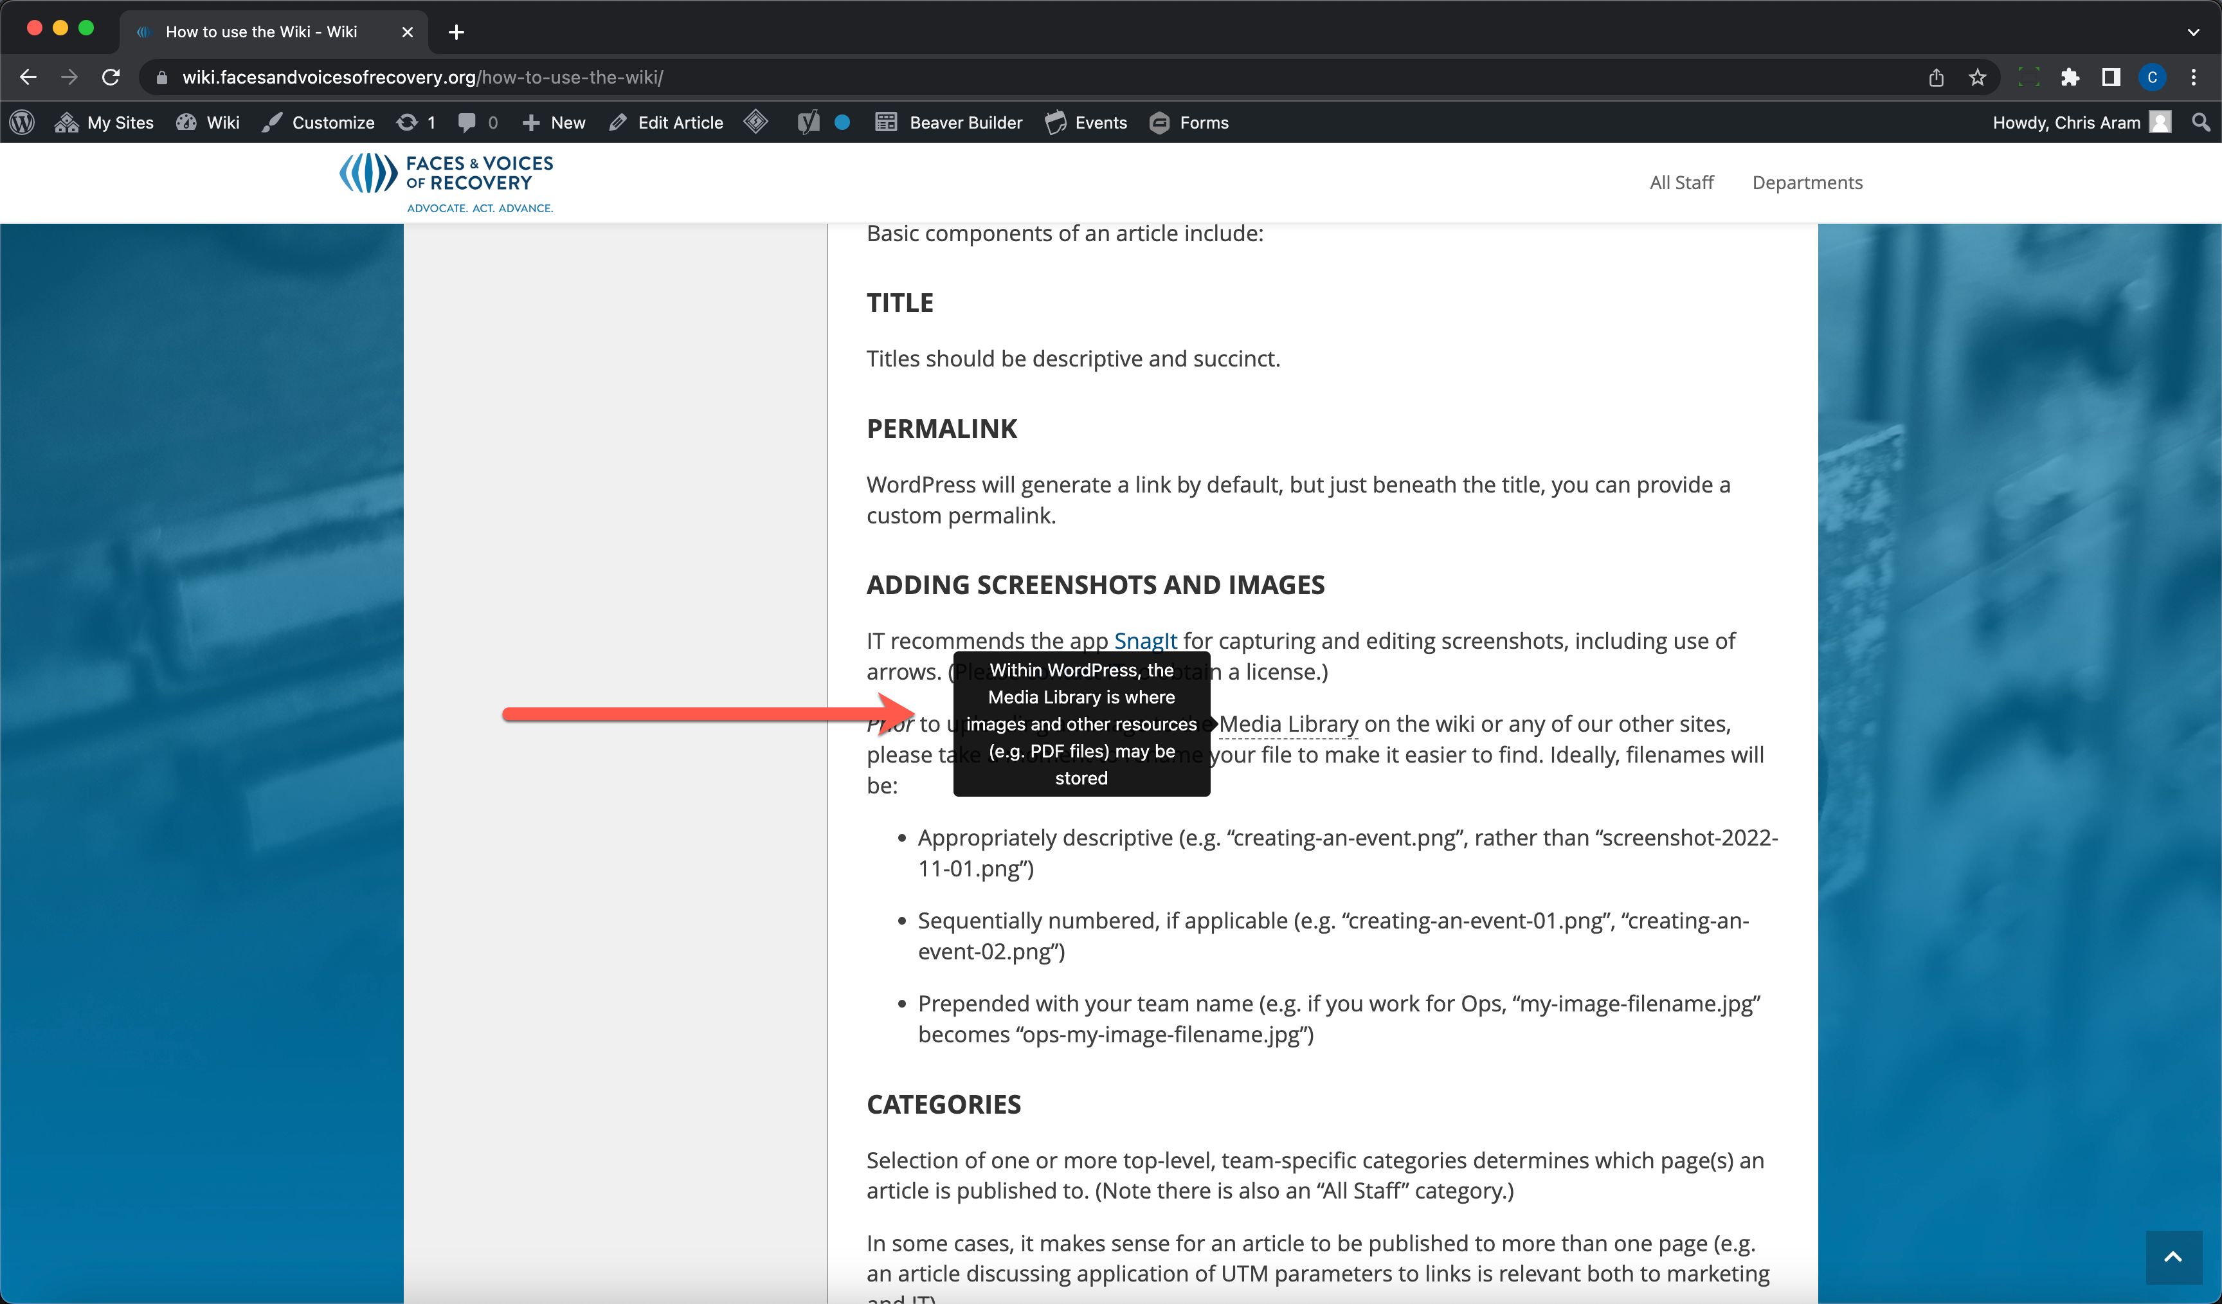Click the WordPress logo in admin bar
Viewport: 2222px width, 1304px height.
(x=22, y=123)
